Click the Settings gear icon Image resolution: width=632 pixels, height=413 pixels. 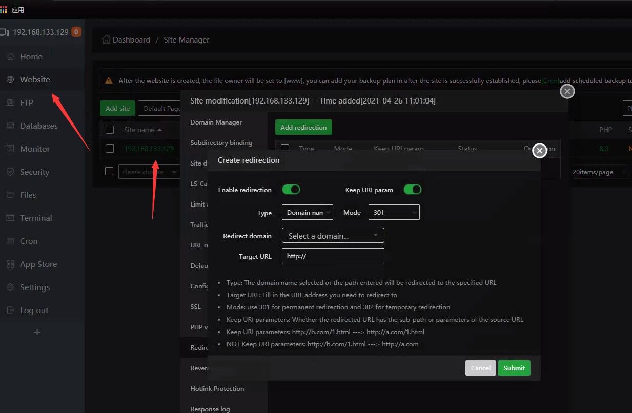pyautogui.click(x=10, y=287)
